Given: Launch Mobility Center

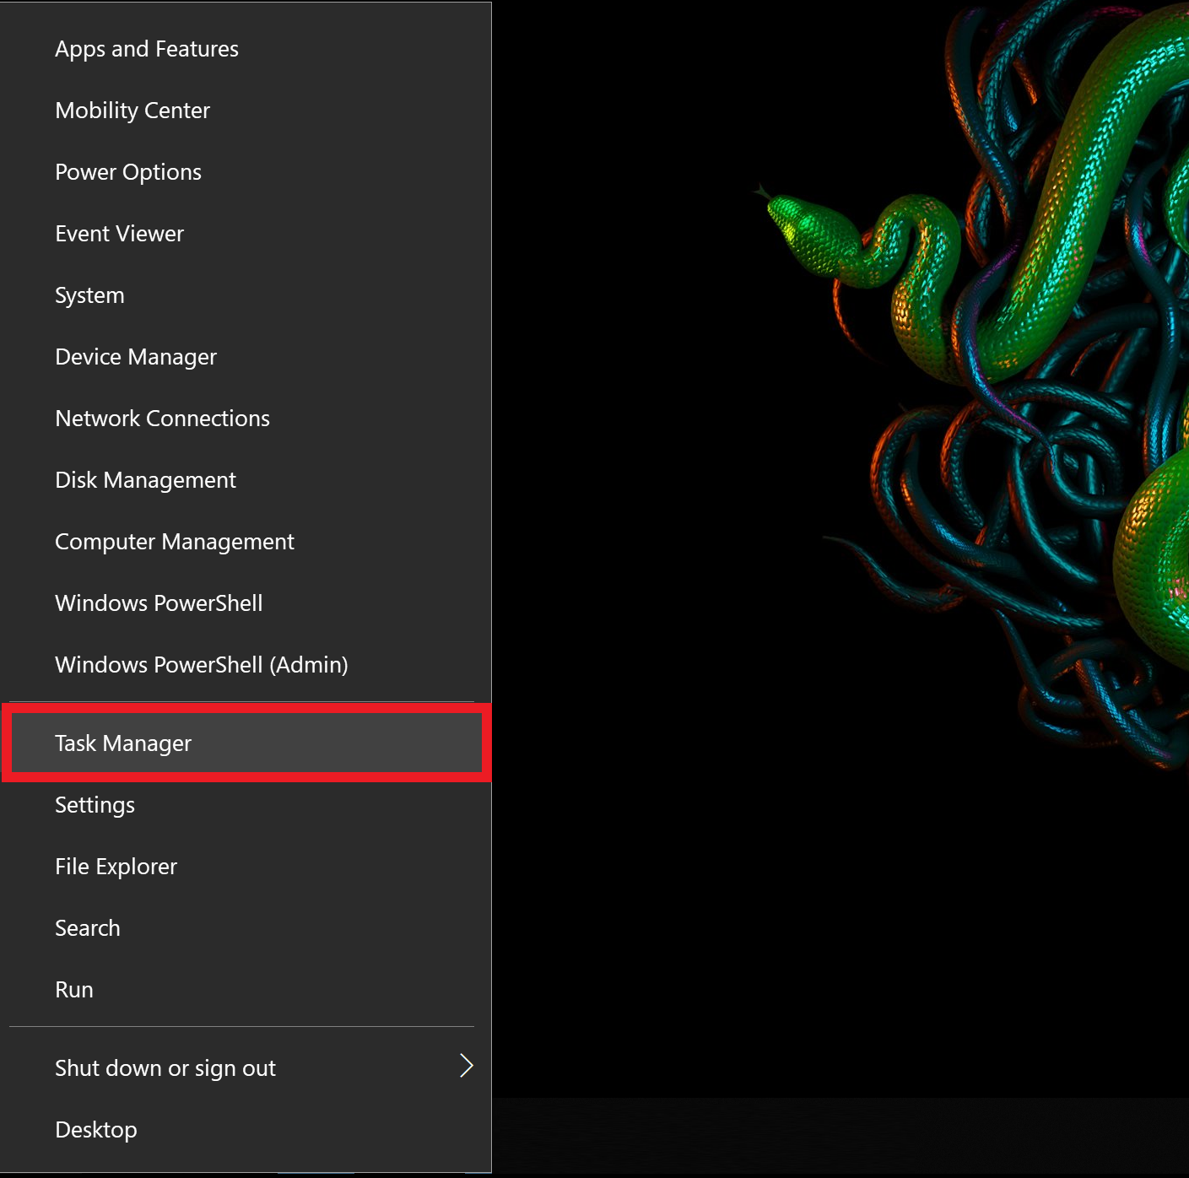Looking at the screenshot, I should click(x=132, y=110).
